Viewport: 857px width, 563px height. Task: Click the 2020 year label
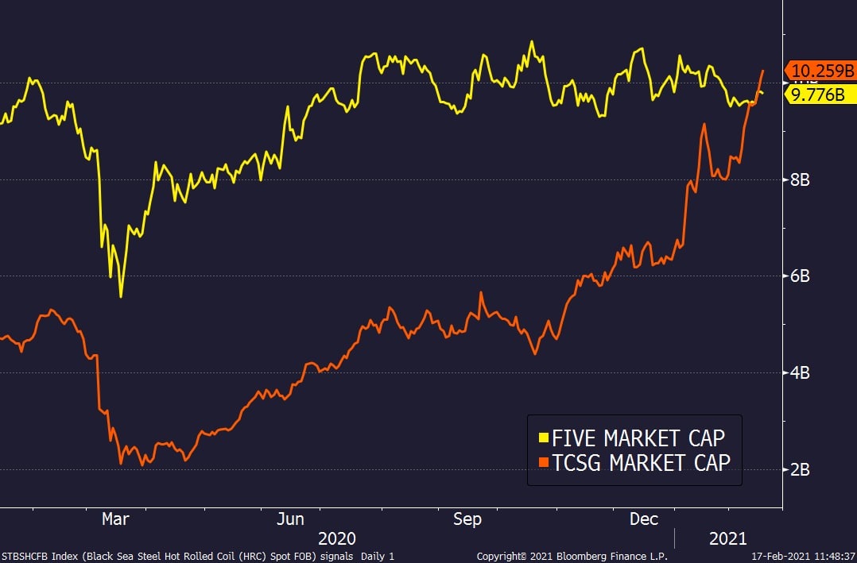(337, 538)
